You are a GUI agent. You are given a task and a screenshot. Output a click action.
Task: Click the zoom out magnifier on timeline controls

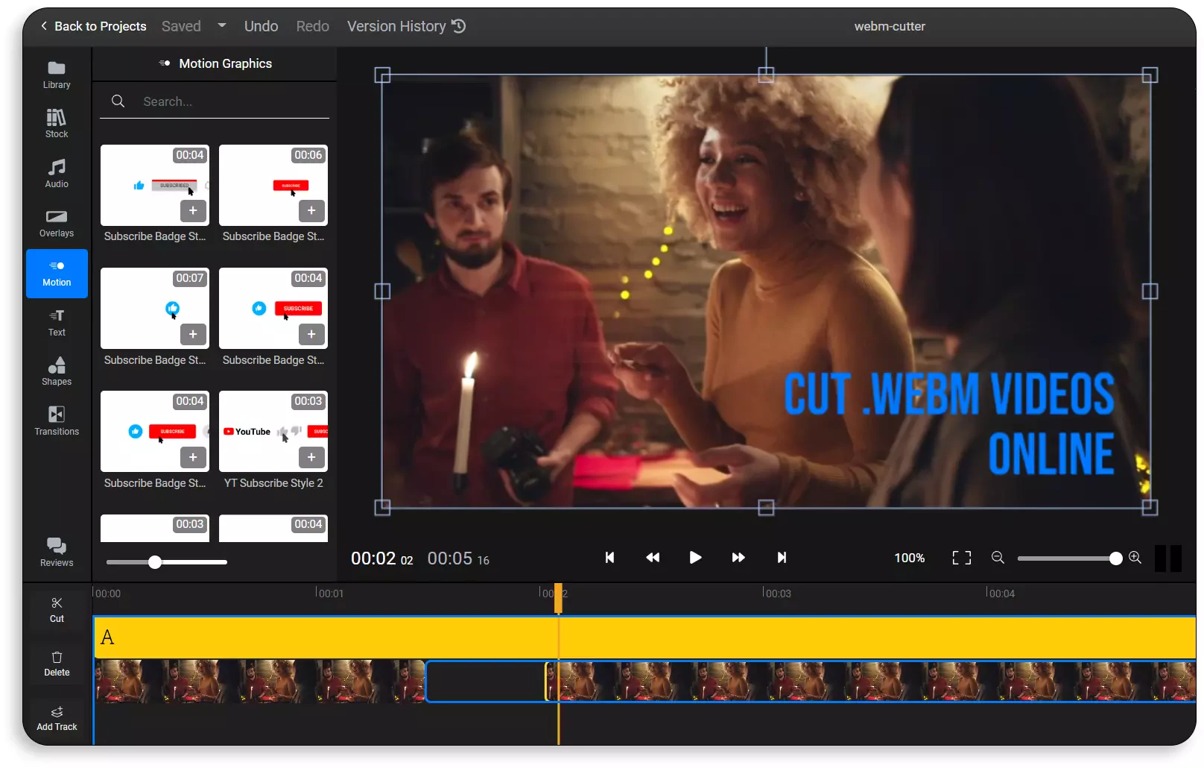pos(998,558)
